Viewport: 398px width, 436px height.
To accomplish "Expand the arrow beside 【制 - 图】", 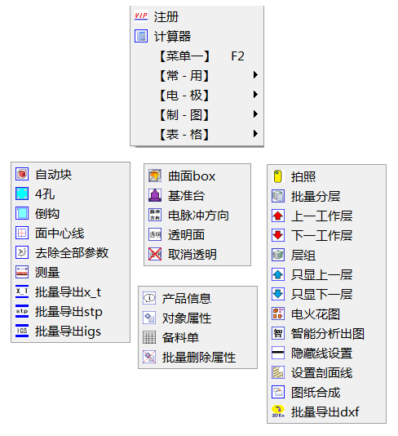I will coord(255,114).
